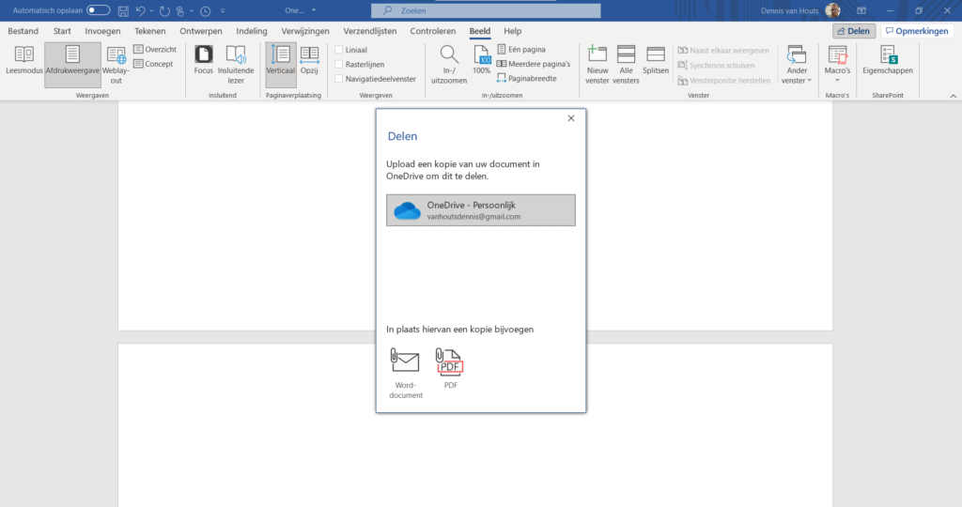Viewport: 962px width, 507px height.
Task: Switch to Concept view
Action: 153,64
